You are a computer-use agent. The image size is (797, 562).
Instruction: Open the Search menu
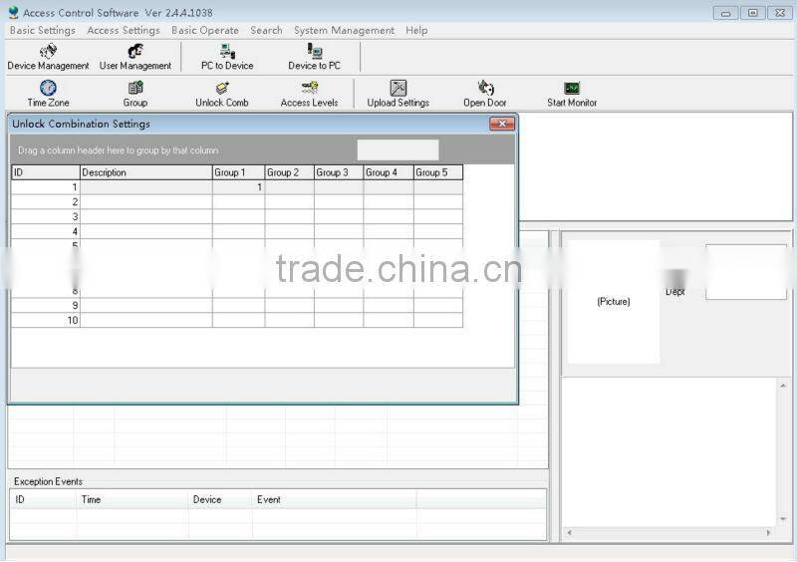266,31
